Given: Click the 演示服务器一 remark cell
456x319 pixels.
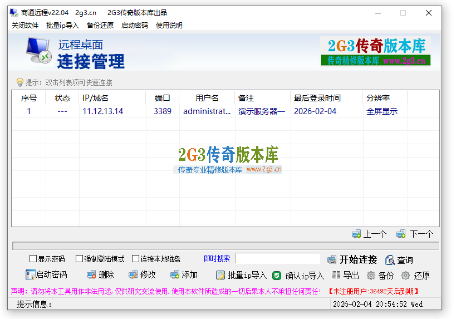Looking at the screenshot, I should point(262,111).
